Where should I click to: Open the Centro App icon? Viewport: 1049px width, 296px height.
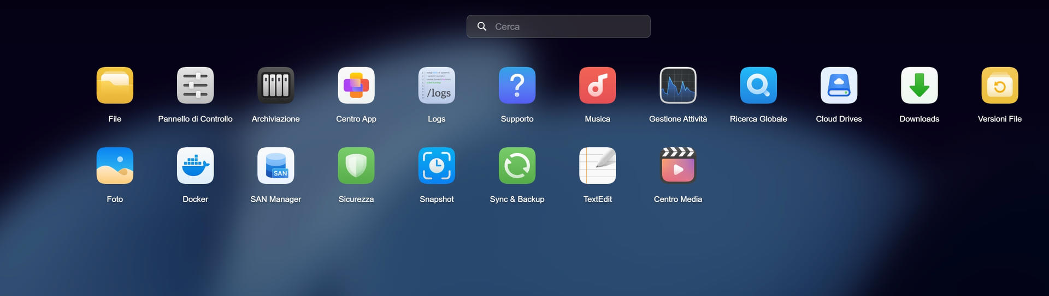click(356, 85)
